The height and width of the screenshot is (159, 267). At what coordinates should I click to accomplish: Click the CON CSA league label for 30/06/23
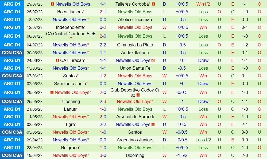tap(12, 53)
